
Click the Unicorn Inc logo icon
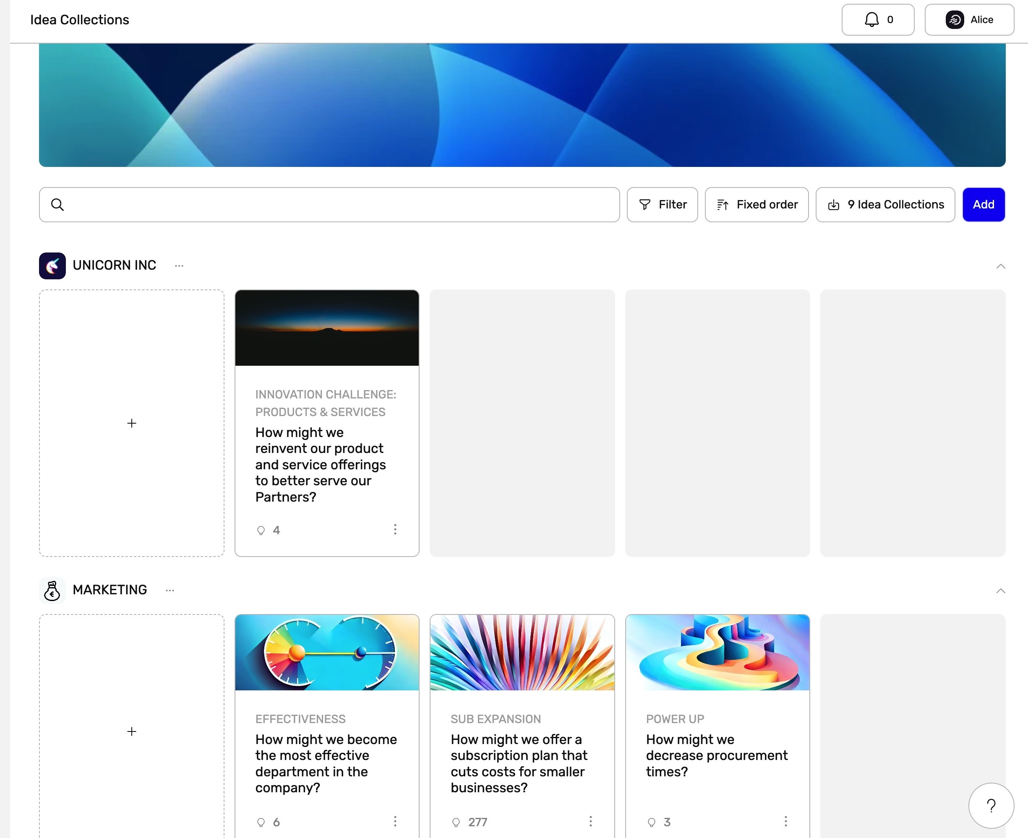point(52,265)
